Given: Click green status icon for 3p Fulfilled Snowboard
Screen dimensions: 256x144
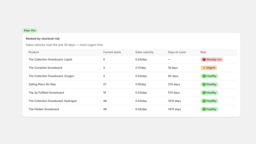Looking at the screenshot, I should click(204, 93).
